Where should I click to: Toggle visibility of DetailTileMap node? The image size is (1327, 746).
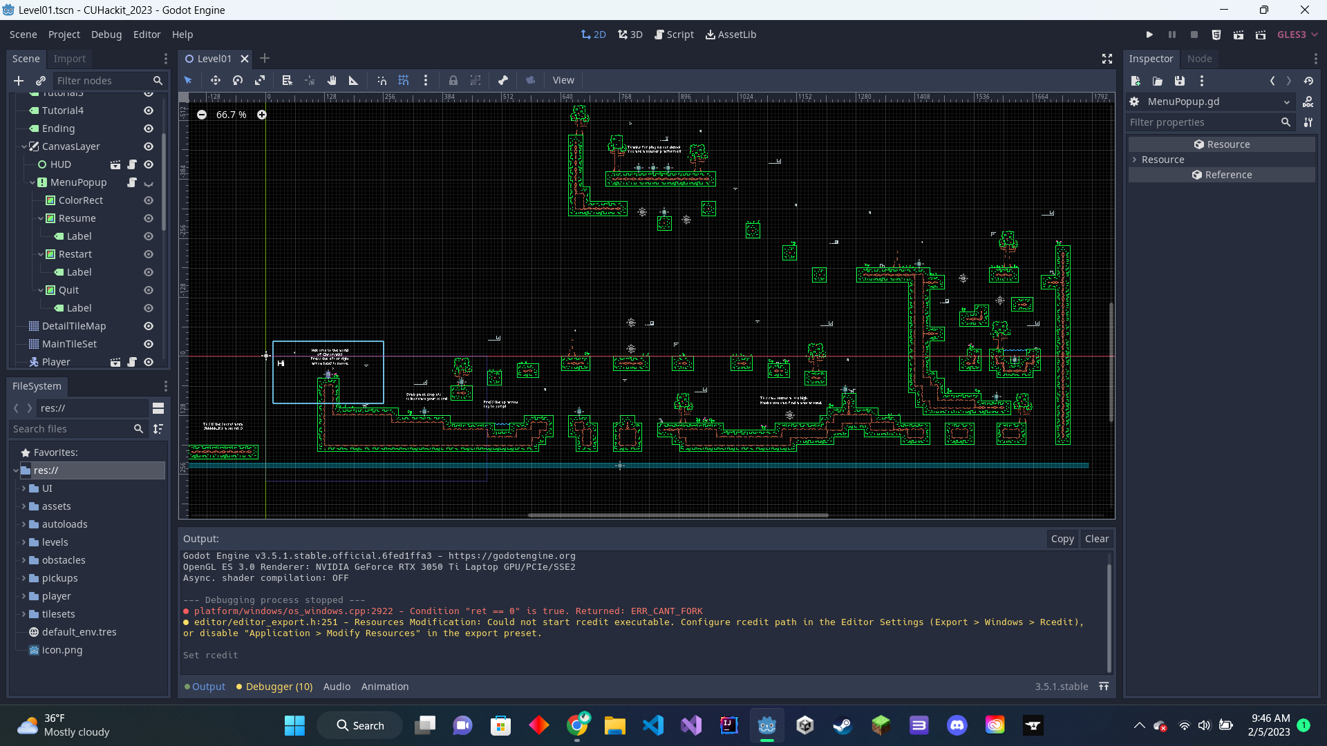pos(148,326)
